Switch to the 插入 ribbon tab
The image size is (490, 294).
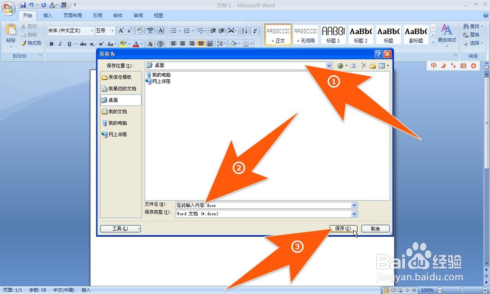pos(48,15)
